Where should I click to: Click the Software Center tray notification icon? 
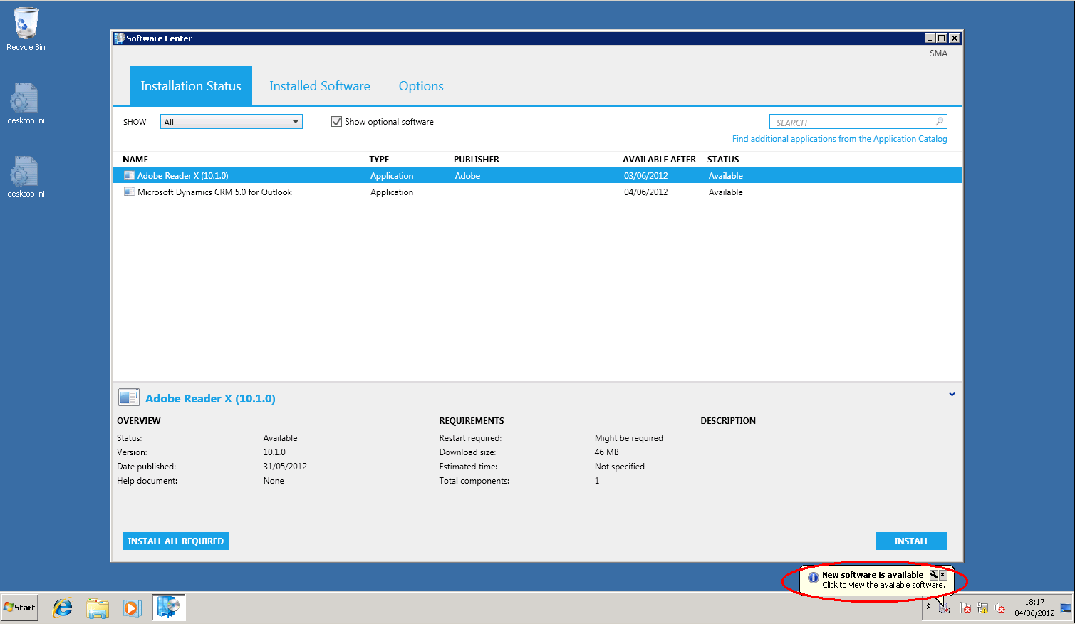945,608
